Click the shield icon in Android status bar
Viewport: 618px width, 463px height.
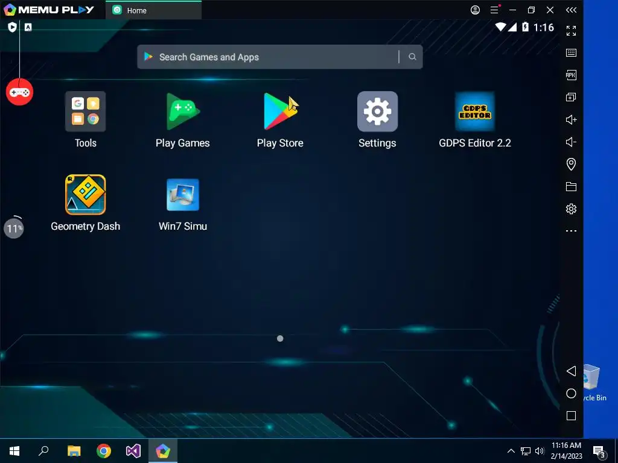pyautogui.click(x=12, y=27)
